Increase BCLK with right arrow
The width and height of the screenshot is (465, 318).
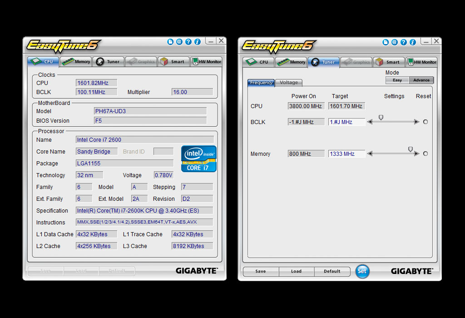[x=417, y=122]
